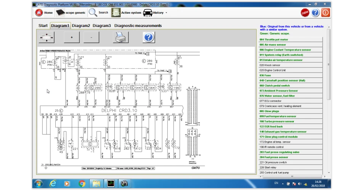Open vehicle History car icon
Viewport: 363px width, 190px height.
pyautogui.click(x=148, y=13)
